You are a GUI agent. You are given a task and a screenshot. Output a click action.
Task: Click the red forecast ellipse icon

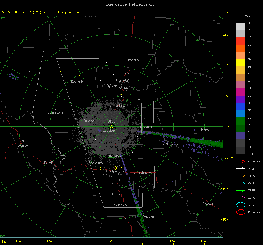(241, 212)
